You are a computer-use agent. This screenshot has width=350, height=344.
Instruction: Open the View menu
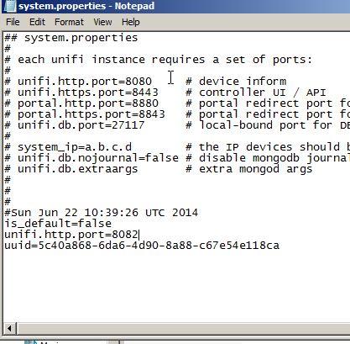(x=102, y=22)
